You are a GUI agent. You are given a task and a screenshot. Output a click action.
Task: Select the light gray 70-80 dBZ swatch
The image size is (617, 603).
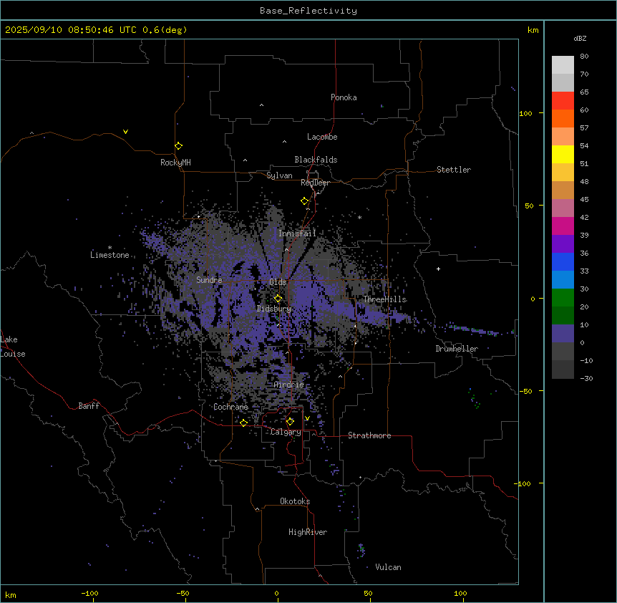click(x=563, y=65)
